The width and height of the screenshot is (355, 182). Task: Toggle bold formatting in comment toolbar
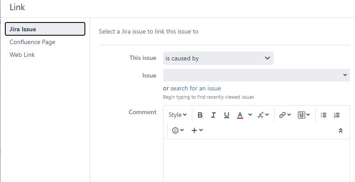[x=200, y=115]
